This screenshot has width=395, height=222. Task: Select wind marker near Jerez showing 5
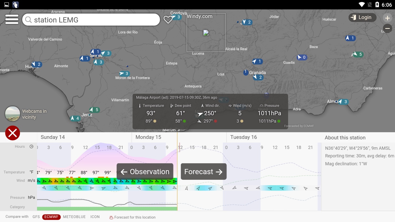[95, 110]
